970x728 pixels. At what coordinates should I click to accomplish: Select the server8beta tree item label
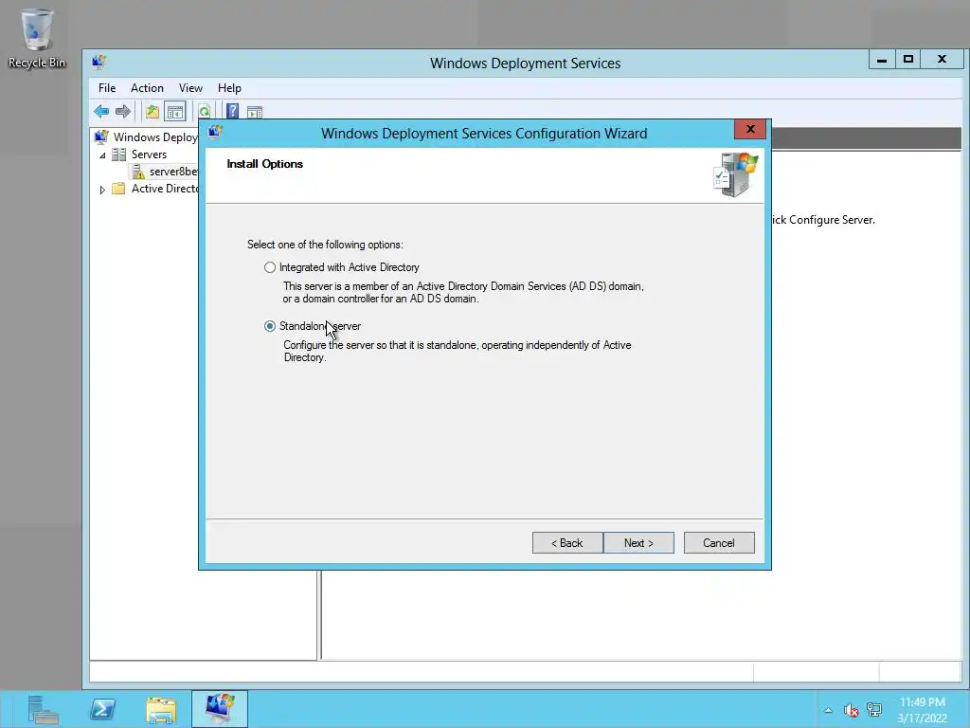(x=173, y=172)
